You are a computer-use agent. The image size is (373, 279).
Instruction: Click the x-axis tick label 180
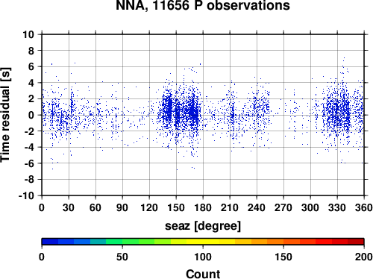pyautogui.click(x=203, y=207)
